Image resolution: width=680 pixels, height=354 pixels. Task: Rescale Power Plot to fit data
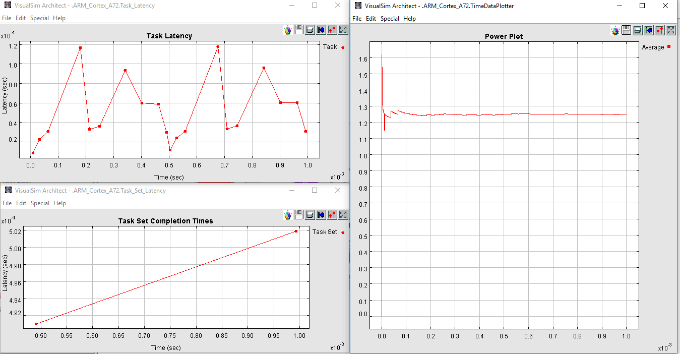pyautogui.click(x=670, y=30)
